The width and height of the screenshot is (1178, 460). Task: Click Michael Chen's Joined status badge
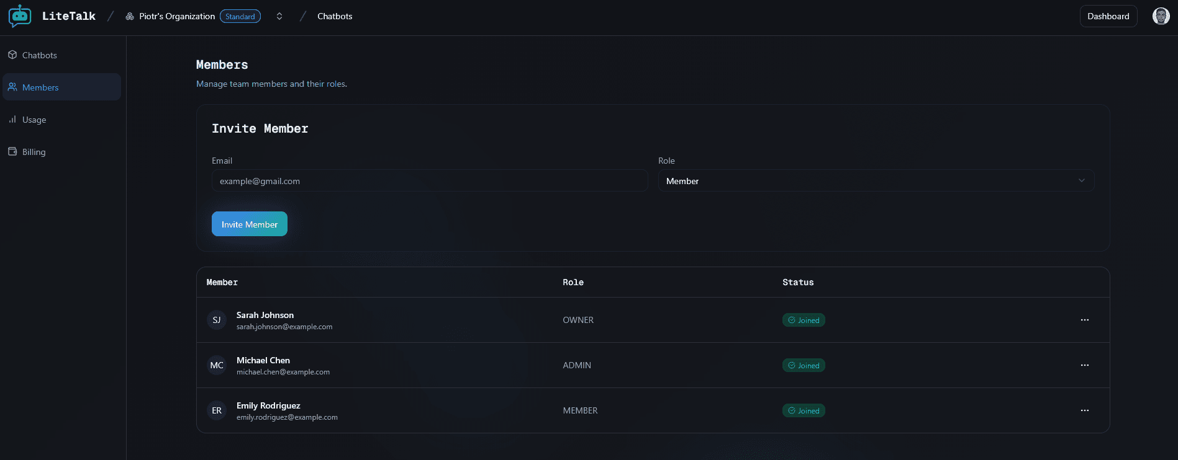click(x=804, y=365)
